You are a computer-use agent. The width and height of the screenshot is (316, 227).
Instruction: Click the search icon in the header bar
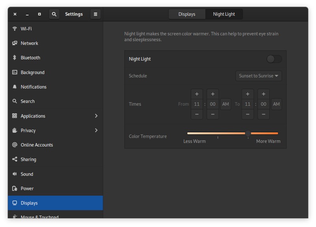click(54, 14)
